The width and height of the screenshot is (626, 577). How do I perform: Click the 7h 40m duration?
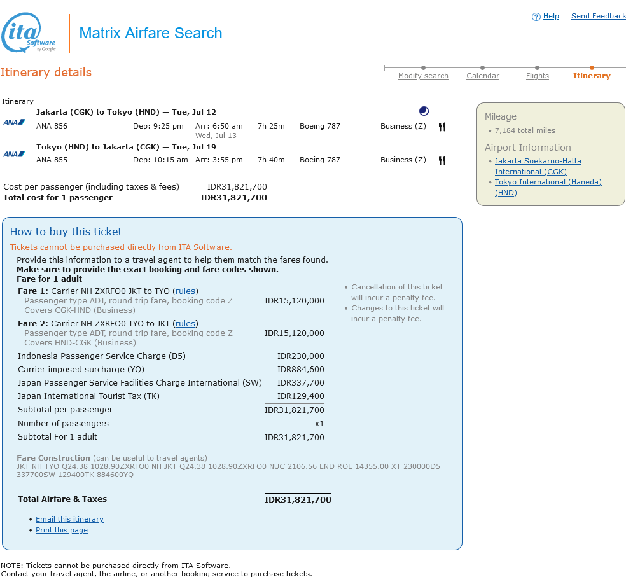pos(271,160)
